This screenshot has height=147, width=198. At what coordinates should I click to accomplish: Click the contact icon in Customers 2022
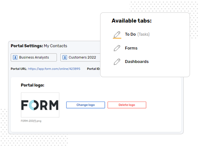[65, 57]
